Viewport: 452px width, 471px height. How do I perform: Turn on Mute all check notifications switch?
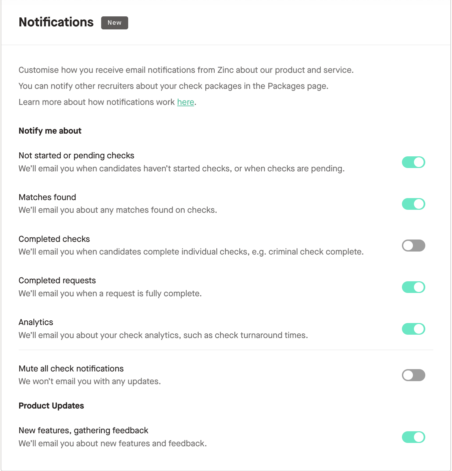[x=413, y=375]
